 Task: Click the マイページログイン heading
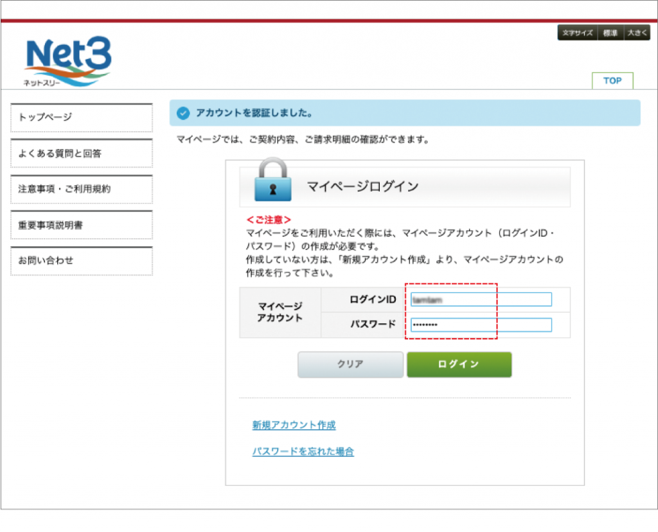tap(362, 186)
